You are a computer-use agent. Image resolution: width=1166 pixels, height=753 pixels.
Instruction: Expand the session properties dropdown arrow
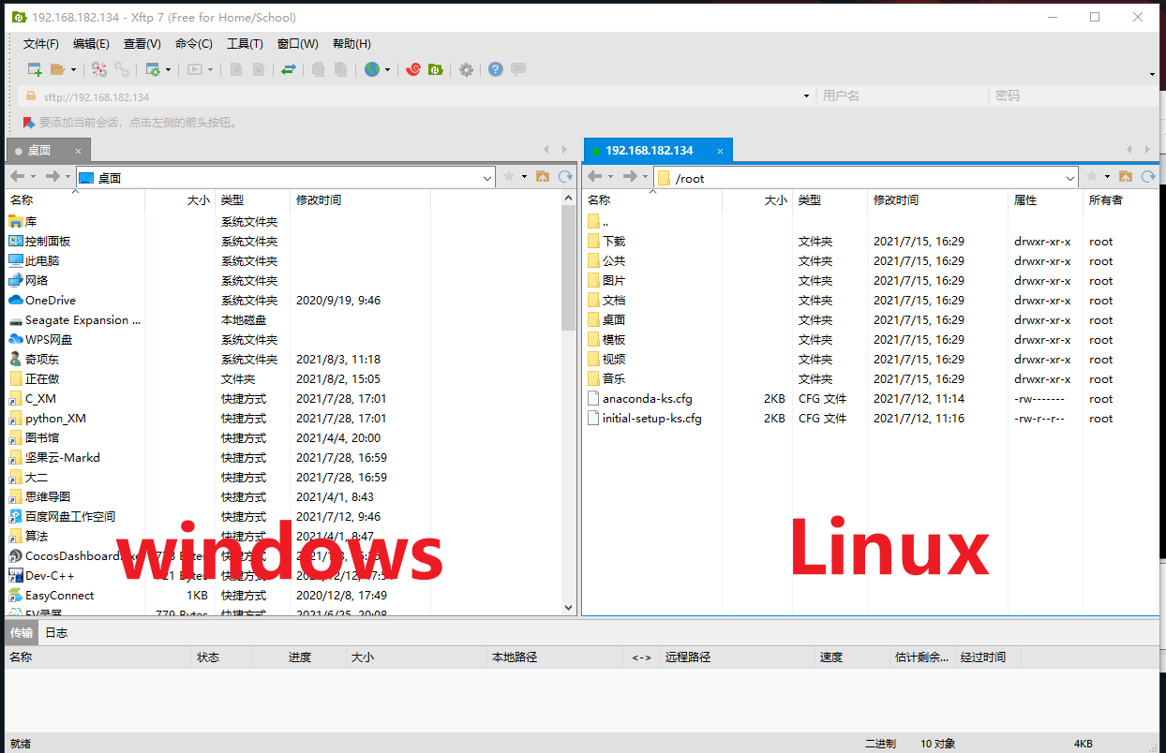tap(169, 69)
